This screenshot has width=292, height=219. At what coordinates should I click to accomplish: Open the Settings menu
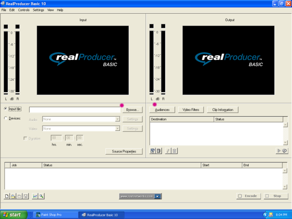(38, 10)
